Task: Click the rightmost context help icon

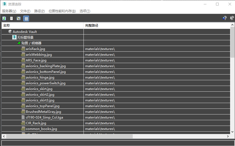Action: click(x=232, y=18)
